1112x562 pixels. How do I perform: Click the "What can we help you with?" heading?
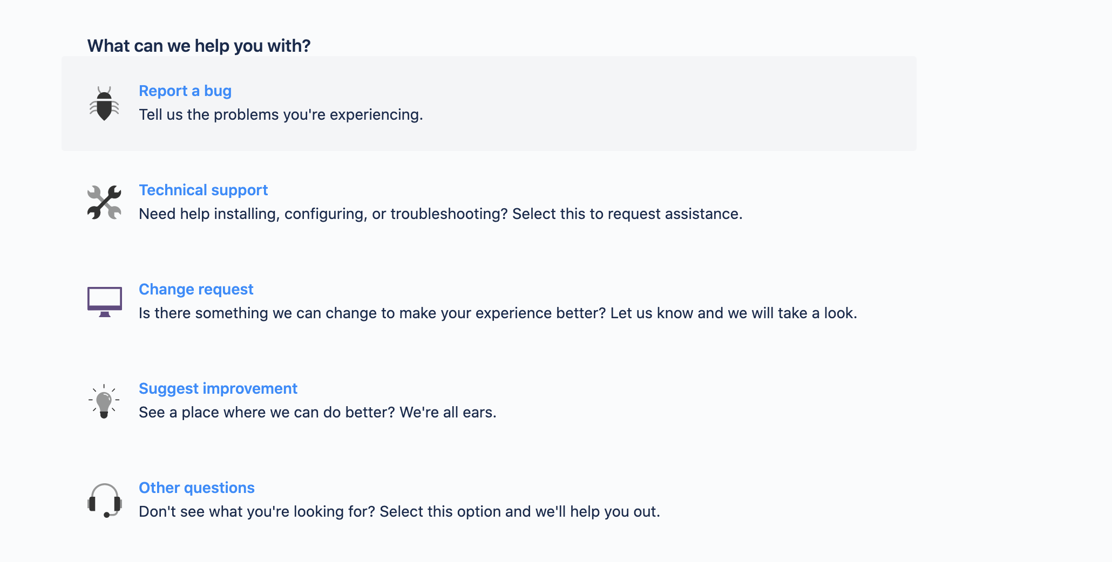[x=199, y=46]
